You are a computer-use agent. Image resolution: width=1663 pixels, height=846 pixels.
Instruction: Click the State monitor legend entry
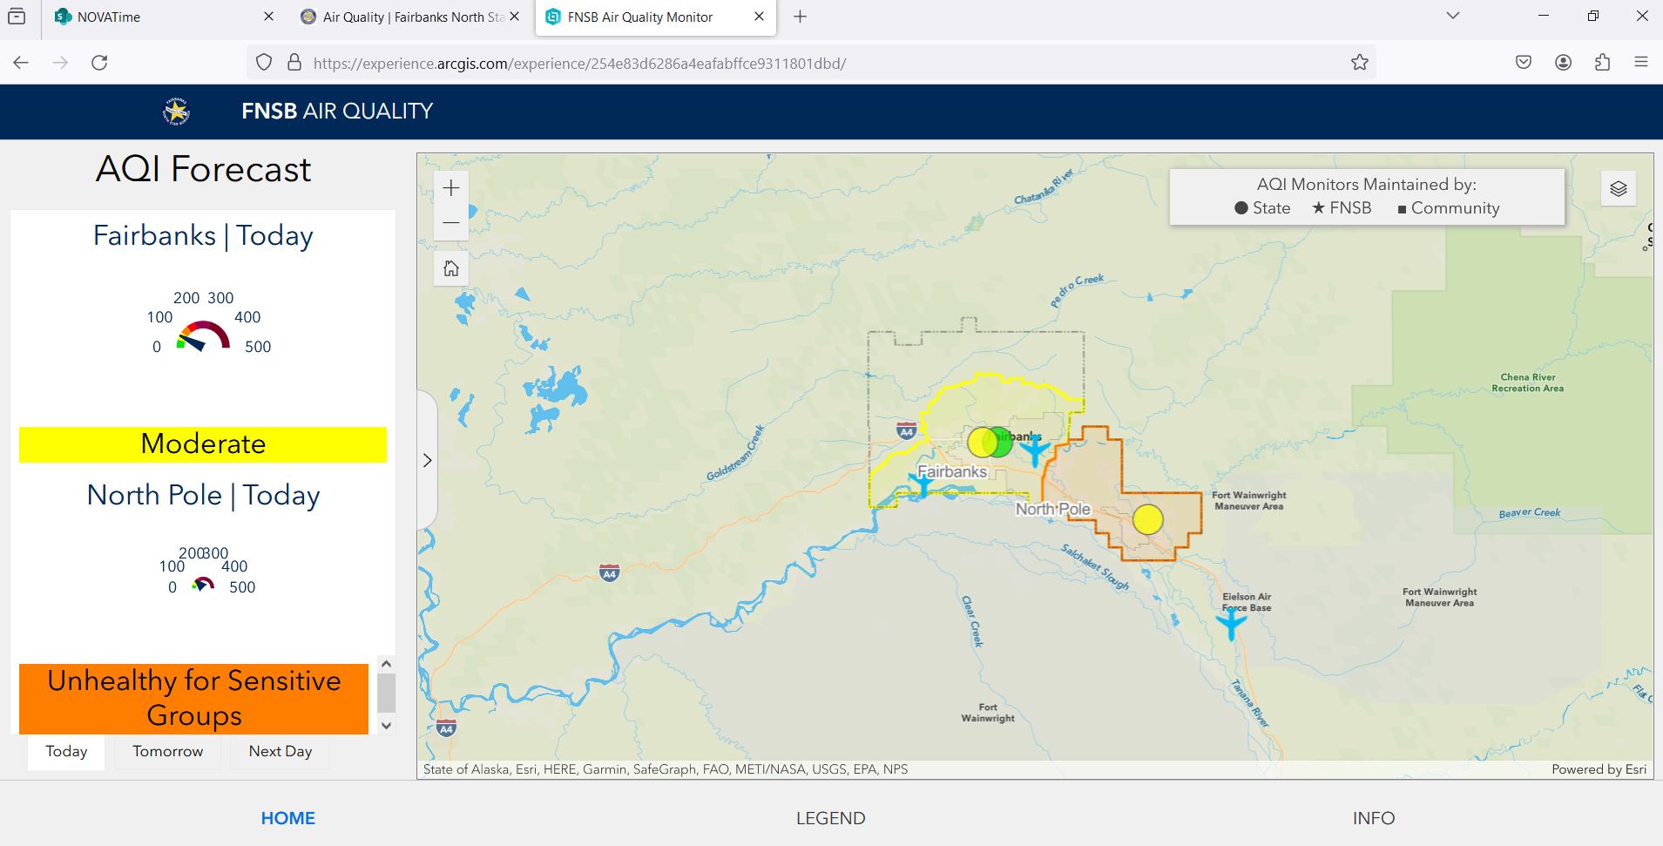pyautogui.click(x=1262, y=208)
